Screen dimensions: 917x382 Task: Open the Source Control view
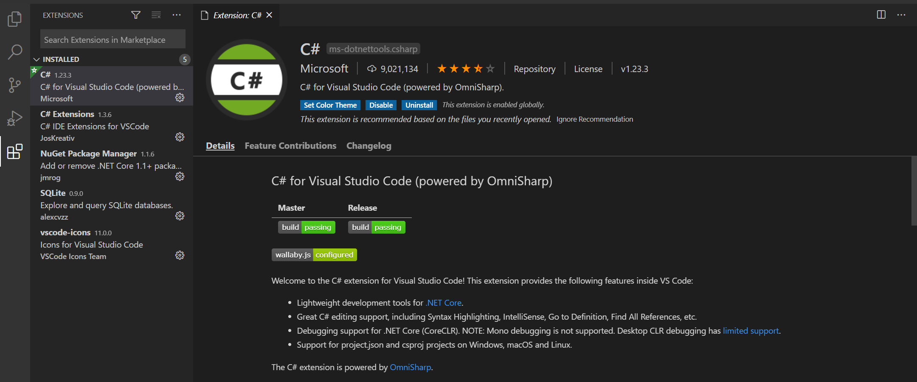(x=15, y=85)
